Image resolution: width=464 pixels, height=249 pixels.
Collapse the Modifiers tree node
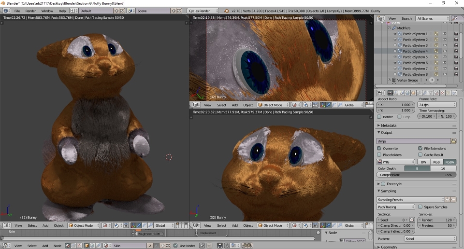[389, 28]
